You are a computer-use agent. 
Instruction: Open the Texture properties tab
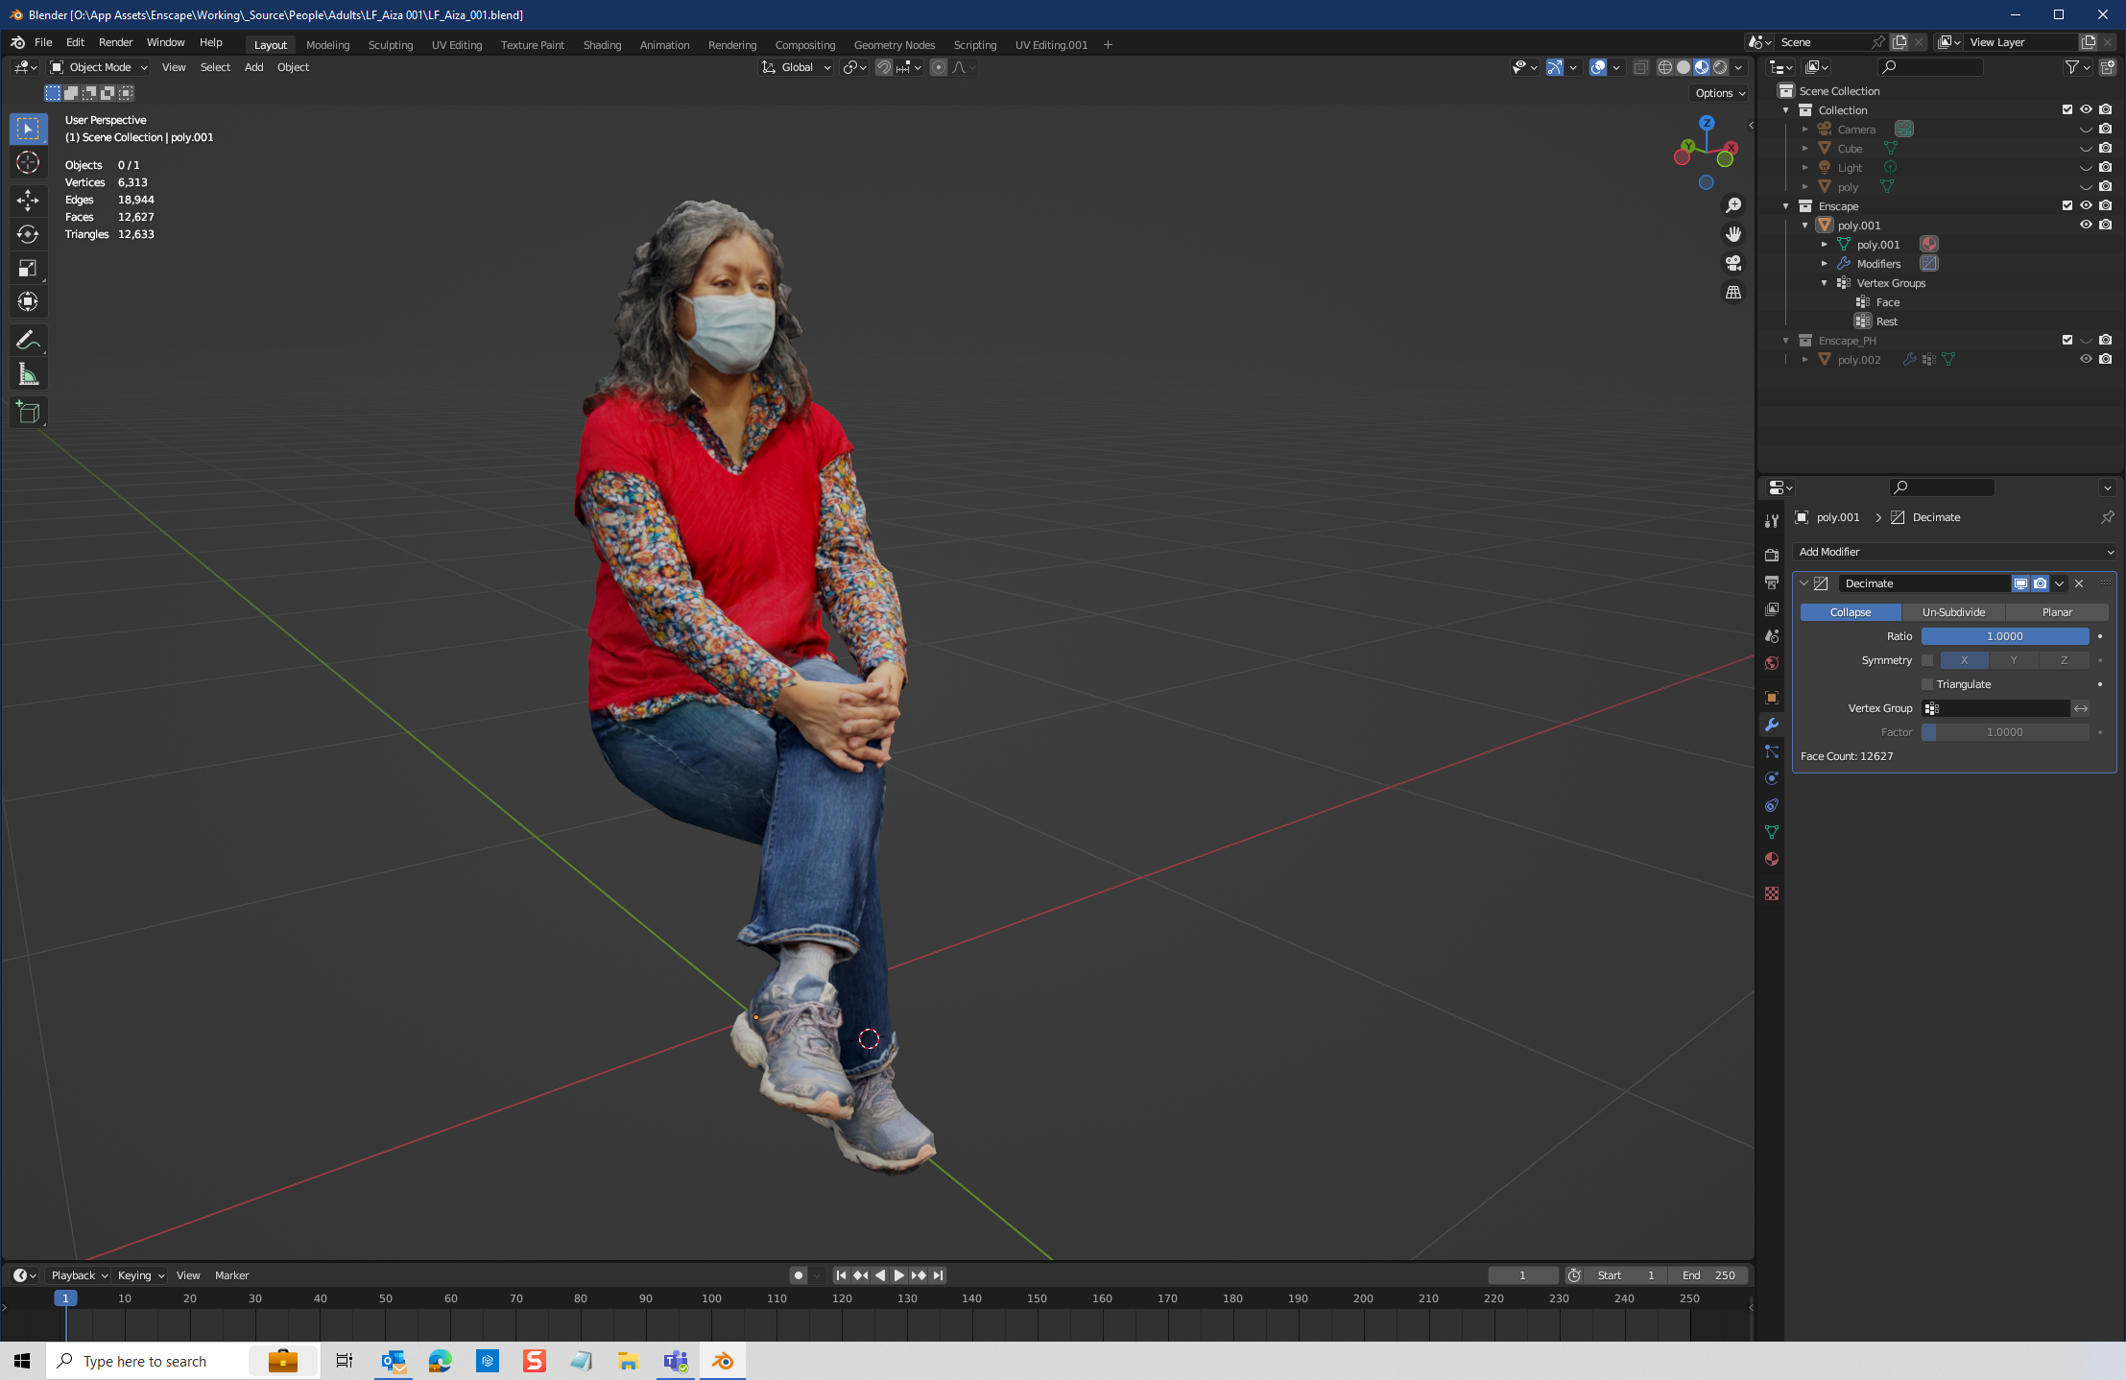click(x=1772, y=893)
